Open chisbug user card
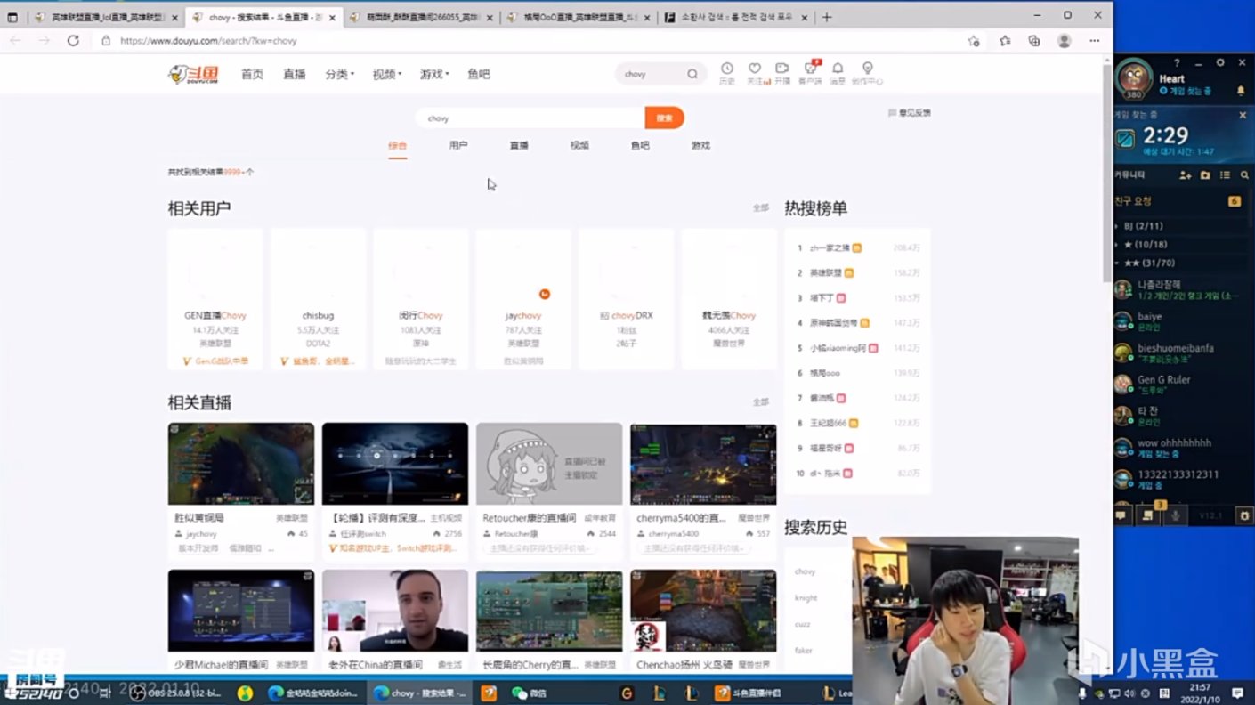 [x=318, y=298]
